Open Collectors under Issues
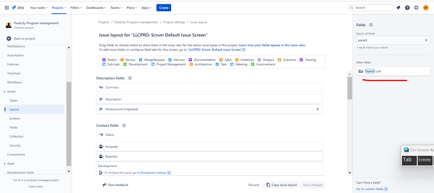Image resolution: width=434 pixels, height=193 pixels. 17,136
